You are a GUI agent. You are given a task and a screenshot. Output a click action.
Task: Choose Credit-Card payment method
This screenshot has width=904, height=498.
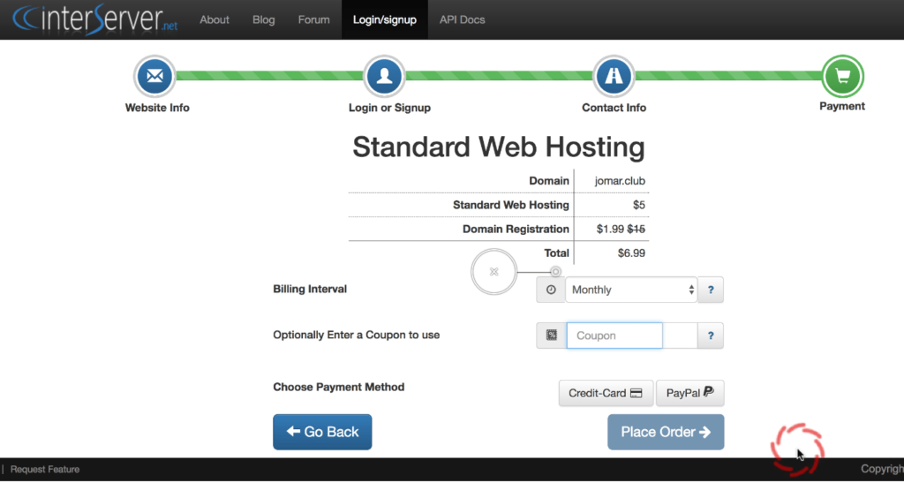pyautogui.click(x=606, y=393)
